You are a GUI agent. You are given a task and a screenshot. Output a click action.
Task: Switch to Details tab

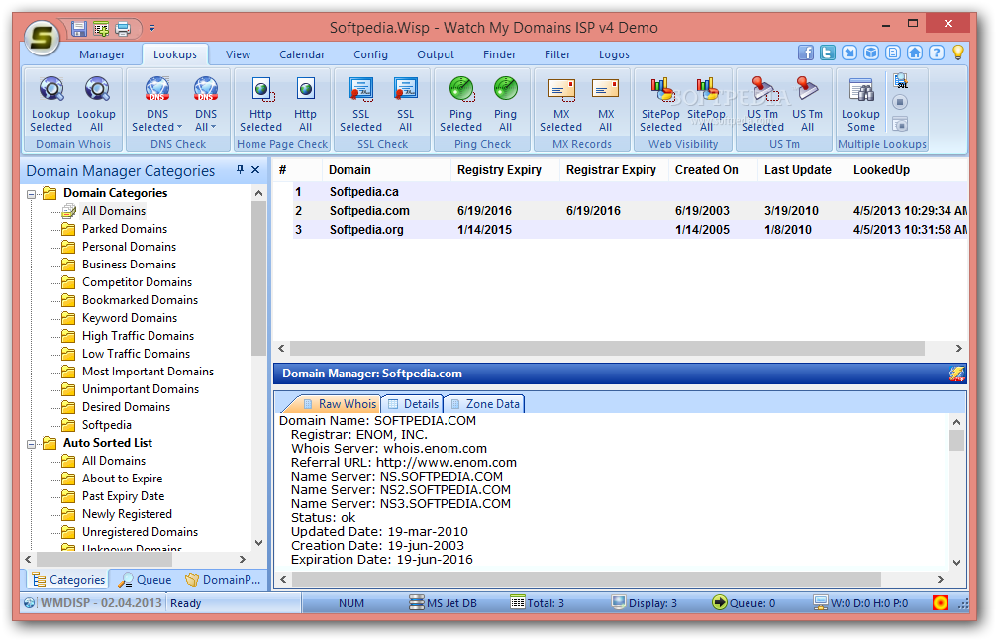(413, 404)
